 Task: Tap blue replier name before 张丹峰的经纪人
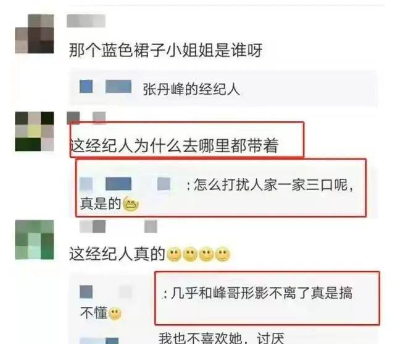(106, 87)
